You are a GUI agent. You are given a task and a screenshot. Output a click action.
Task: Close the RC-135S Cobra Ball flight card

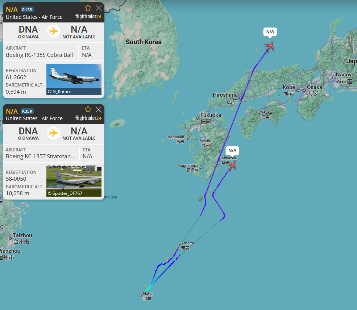pos(99,8)
